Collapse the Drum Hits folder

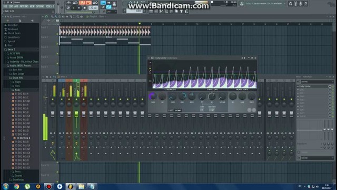[17, 78]
